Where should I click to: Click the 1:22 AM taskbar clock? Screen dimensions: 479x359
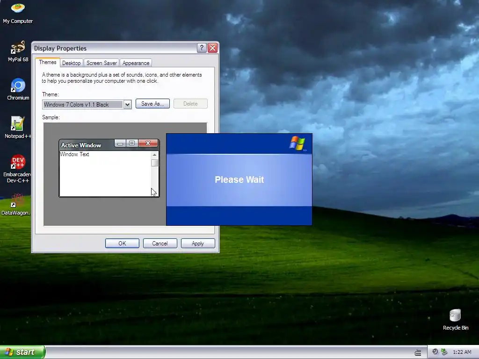tap(462, 352)
